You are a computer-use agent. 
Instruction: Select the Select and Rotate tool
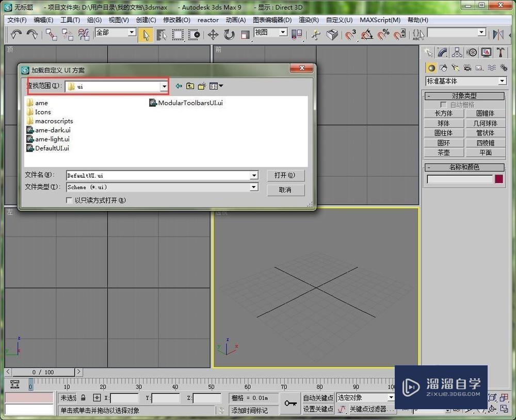pyautogui.click(x=229, y=35)
